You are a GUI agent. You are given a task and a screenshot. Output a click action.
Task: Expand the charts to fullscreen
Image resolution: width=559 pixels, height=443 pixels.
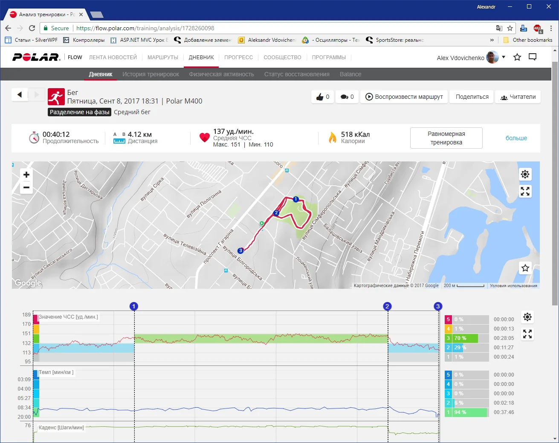(527, 334)
